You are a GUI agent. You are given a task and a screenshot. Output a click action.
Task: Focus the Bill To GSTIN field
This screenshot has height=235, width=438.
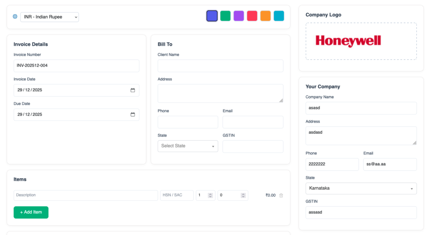[x=253, y=147]
